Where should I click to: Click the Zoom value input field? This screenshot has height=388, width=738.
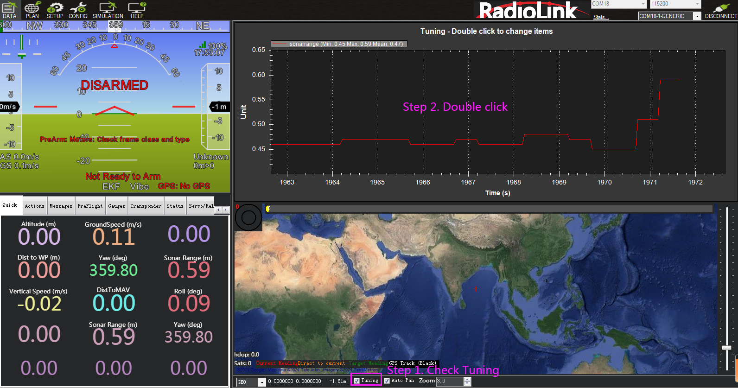point(449,381)
